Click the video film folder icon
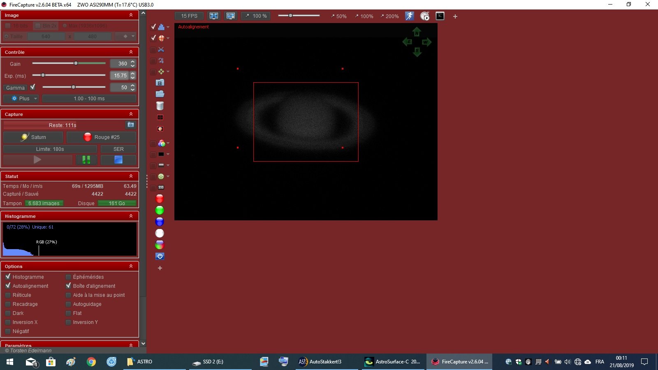 [160, 83]
